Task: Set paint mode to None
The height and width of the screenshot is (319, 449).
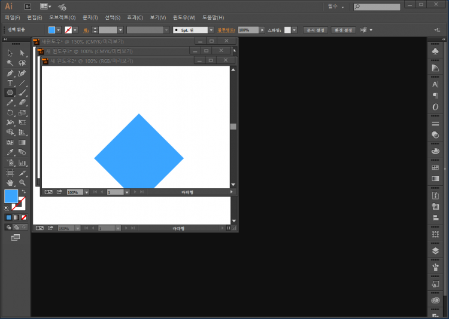Action: tap(23, 217)
